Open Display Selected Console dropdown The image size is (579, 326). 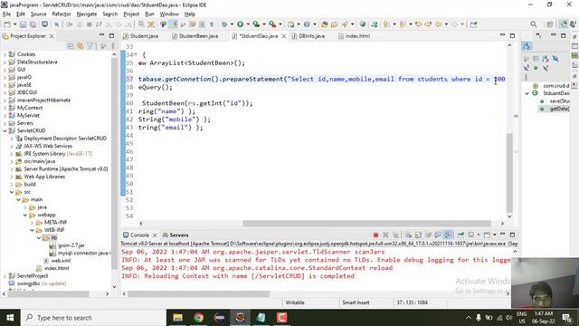(x=479, y=235)
